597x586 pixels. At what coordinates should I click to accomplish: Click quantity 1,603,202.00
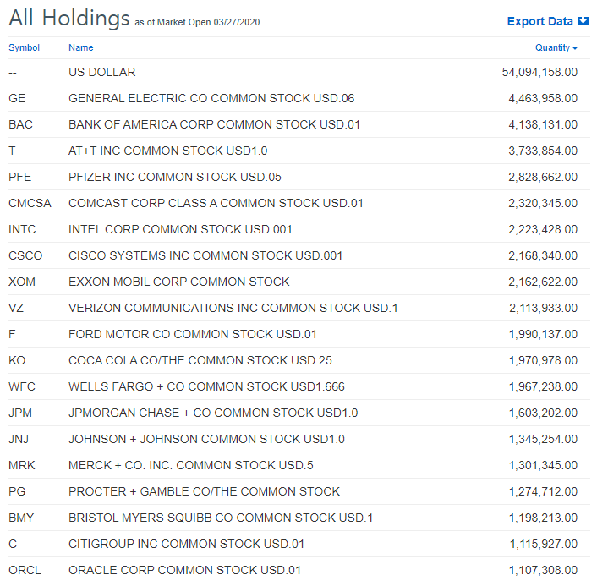[544, 413]
